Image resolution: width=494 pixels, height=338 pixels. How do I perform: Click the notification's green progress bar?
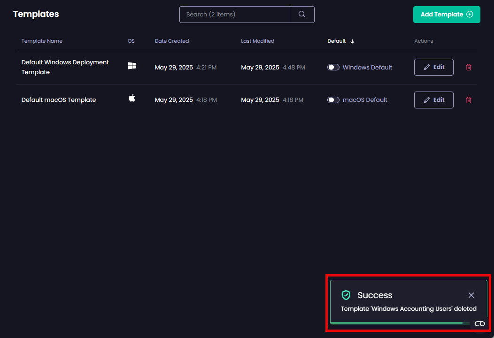click(x=397, y=323)
